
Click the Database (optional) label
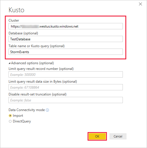click(x=23, y=33)
